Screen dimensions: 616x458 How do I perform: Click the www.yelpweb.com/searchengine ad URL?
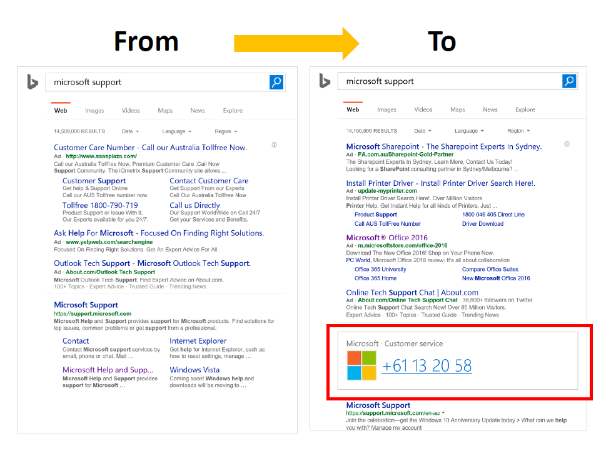[109, 242]
